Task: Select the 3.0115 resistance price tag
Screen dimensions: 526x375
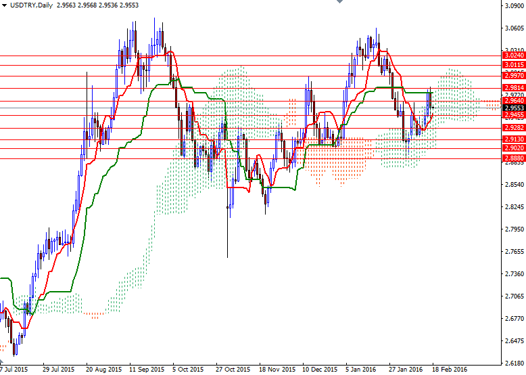Action: click(514, 65)
